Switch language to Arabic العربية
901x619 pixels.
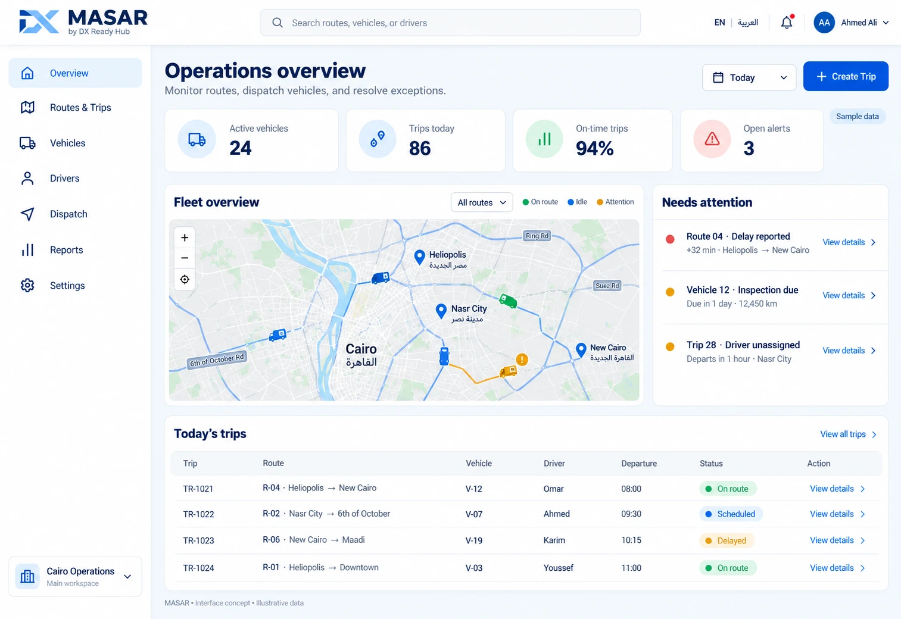[x=748, y=23]
